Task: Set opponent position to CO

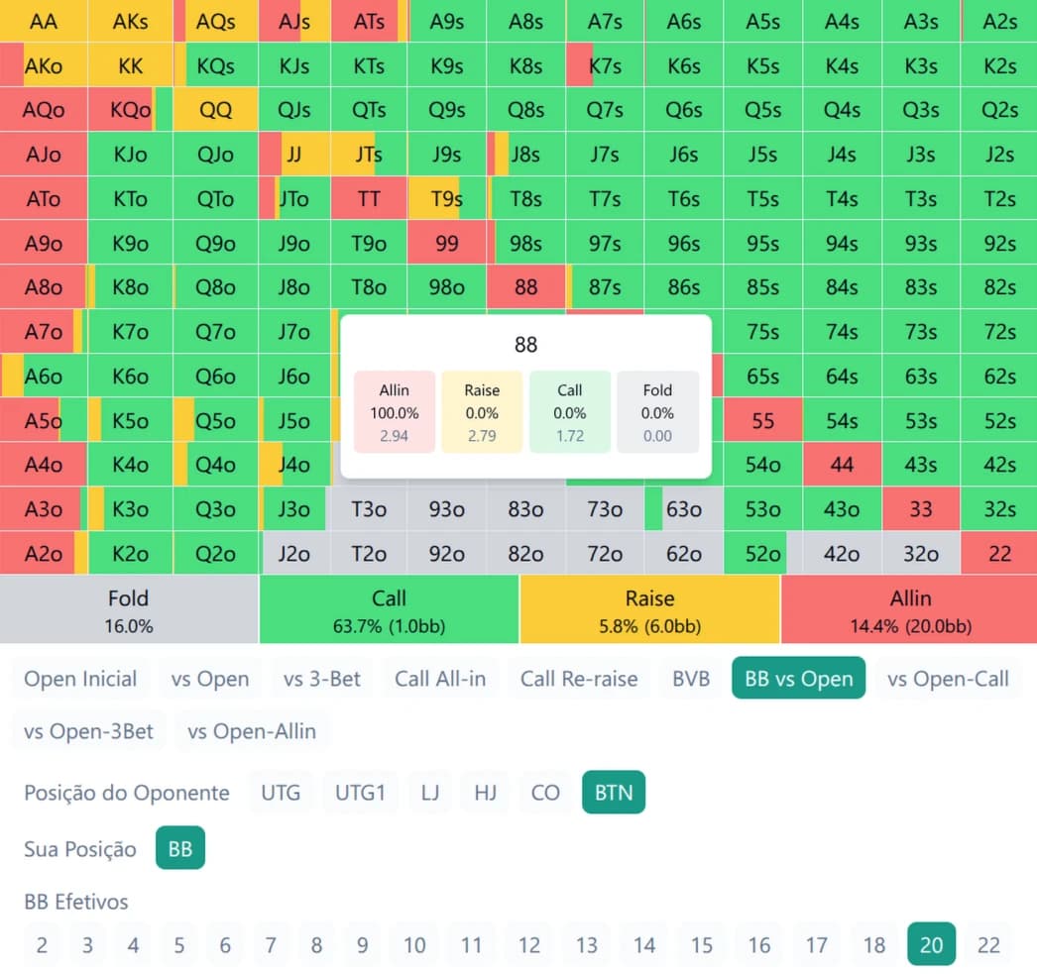Action: pyautogui.click(x=545, y=793)
